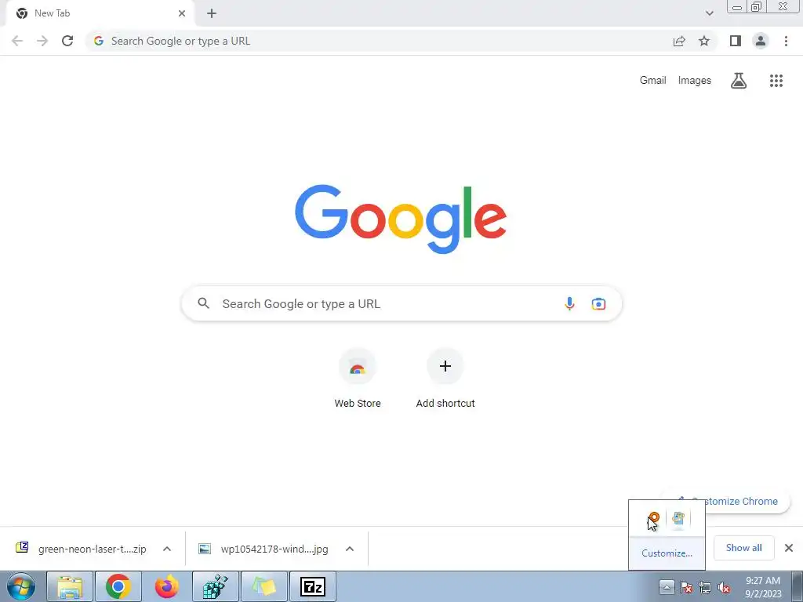Viewport: 803px width, 602px height.
Task: Click the muted volume tray icon
Action: pyautogui.click(x=724, y=588)
